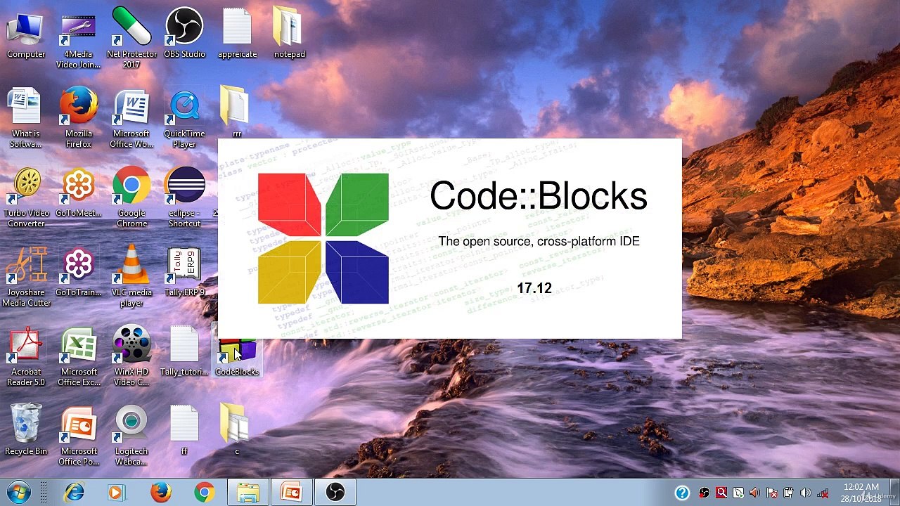Switch to PowerPoint on the taskbar
The height and width of the screenshot is (506, 900).
tap(292, 492)
